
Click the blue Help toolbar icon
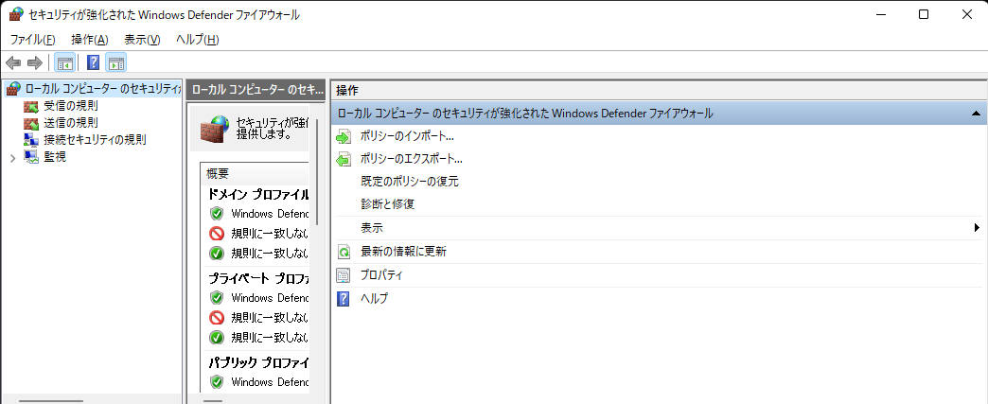click(94, 63)
